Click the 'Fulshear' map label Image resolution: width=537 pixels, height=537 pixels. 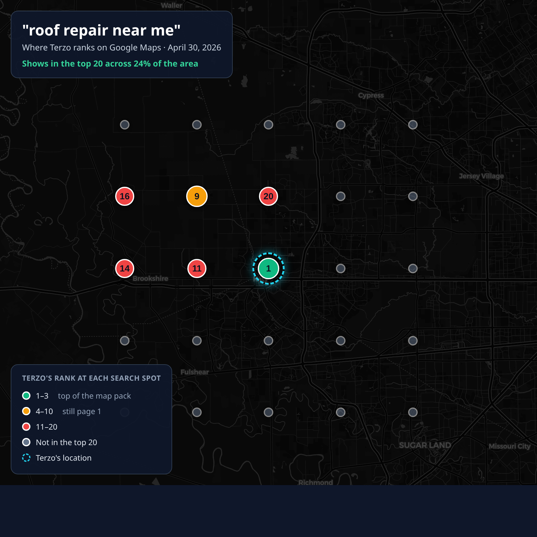(x=195, y=372)
